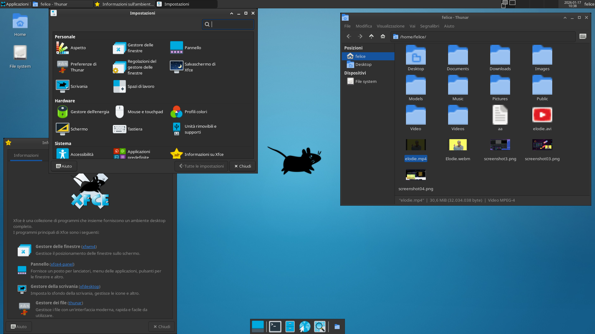
Task: Select Desktop in Thunar sidebar
Action: tap(368, 64)
